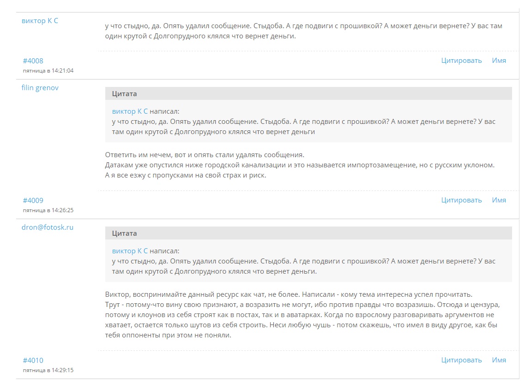This screenshot has height=392, width=531.
Task: Click Имя link under post #4008
Action: [x=499, y=61]
